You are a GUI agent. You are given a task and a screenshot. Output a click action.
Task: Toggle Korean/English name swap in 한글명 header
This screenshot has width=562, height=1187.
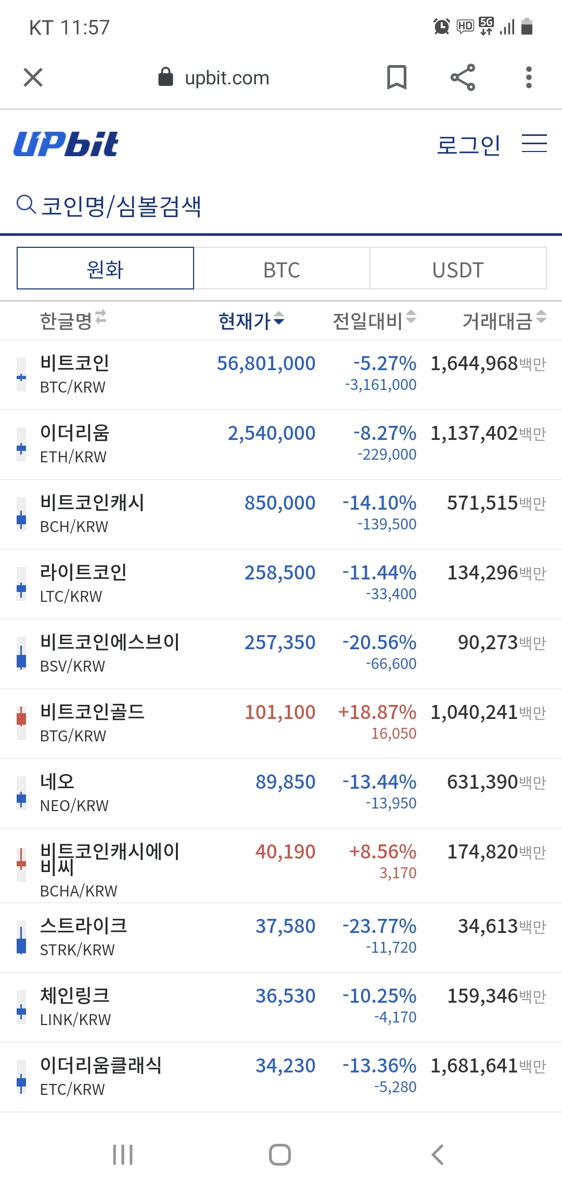coord(101,317)
